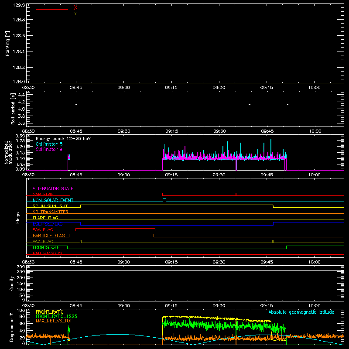Screen dimensions: 349x349
Task: Click the '150' tick in Quality panel
Action: (x=21, y=284)
